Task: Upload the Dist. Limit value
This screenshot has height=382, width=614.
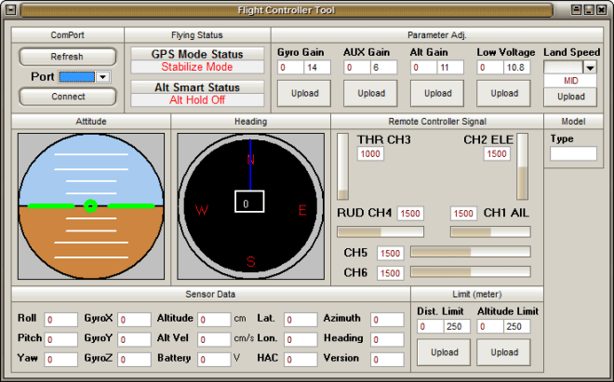Action: coord(444,352)
